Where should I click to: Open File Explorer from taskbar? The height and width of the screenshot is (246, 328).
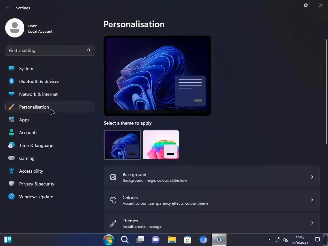(x=172, y=240)
